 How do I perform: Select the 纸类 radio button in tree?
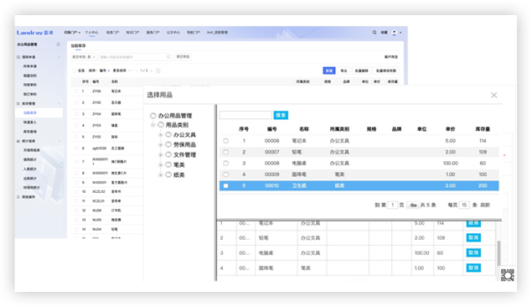tap(168, 175)
